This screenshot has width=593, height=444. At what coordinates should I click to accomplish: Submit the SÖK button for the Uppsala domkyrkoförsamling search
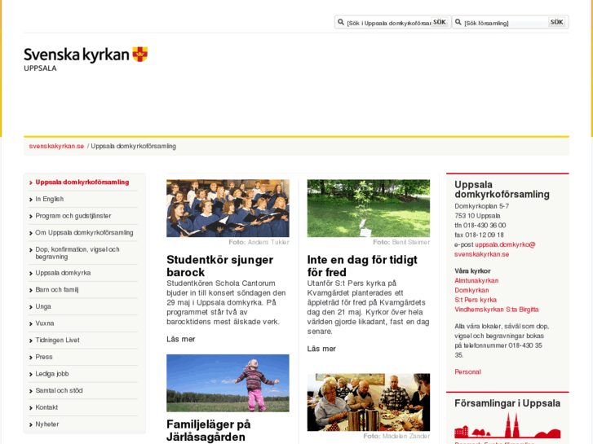pos(440,22)
